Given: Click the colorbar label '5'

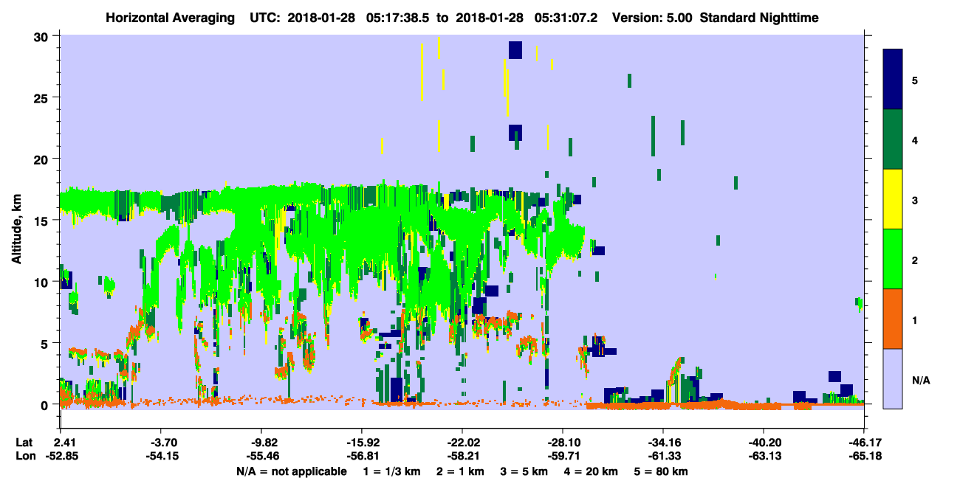Looking at the screenshot, I should click(x=914, y=80).
